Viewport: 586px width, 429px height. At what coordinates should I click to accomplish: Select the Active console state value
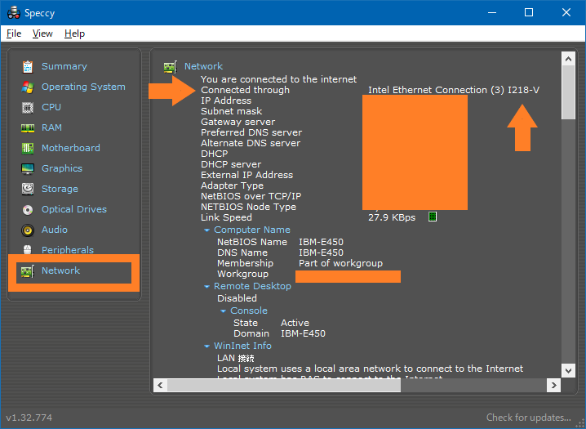pyautogui.click(x=295, y=323)
